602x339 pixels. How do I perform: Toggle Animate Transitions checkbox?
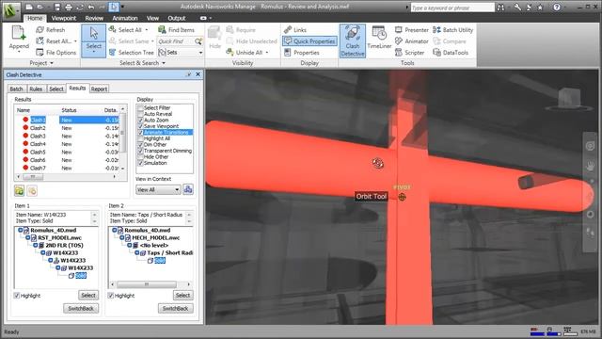click(x=140, y=133)
